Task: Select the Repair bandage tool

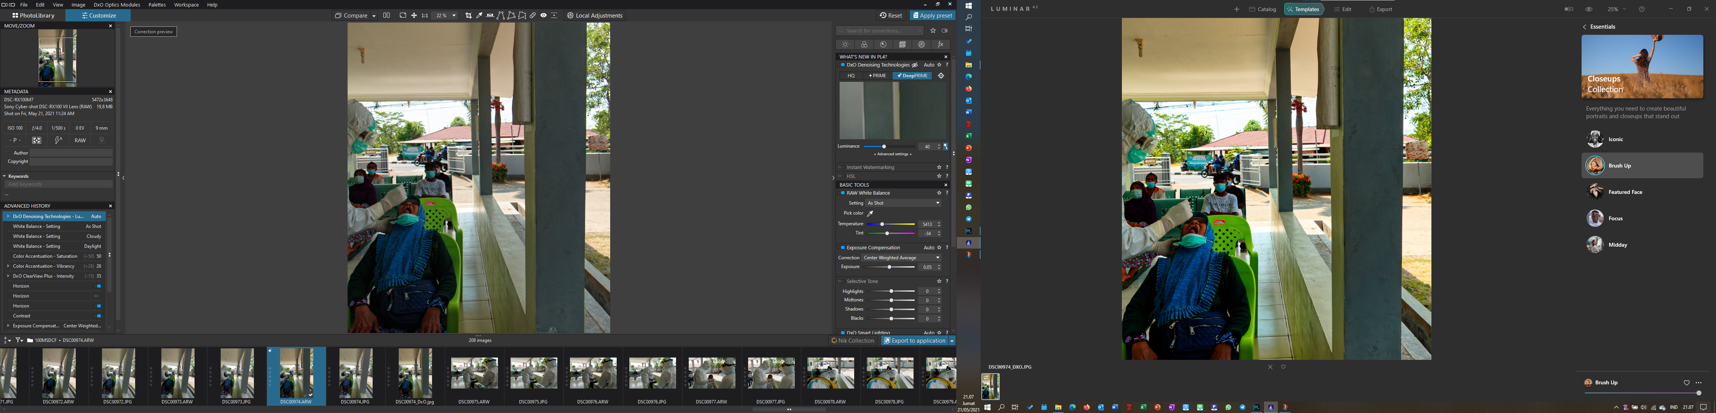Action: pos(532,15)
